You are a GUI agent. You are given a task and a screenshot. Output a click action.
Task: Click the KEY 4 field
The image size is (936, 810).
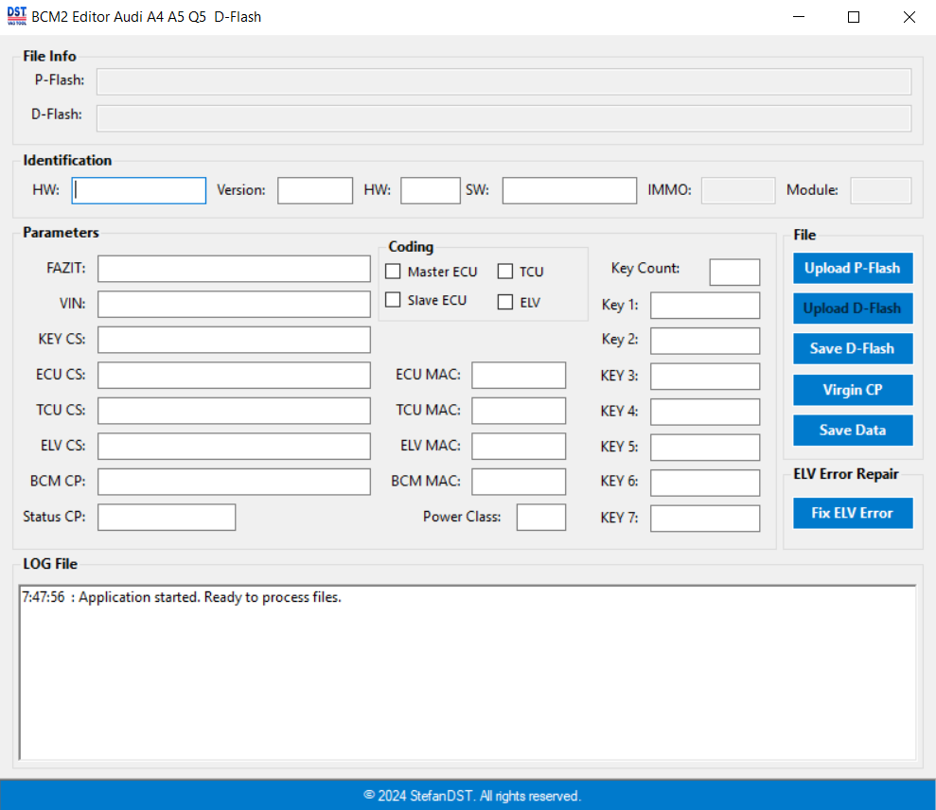coord(705,412)
